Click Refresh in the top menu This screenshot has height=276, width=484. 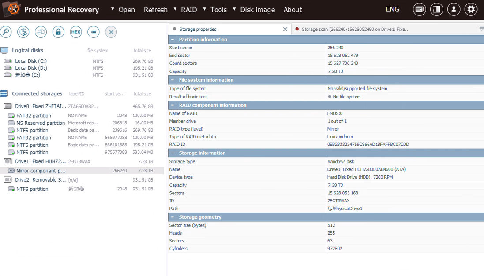tap(156, 10)
